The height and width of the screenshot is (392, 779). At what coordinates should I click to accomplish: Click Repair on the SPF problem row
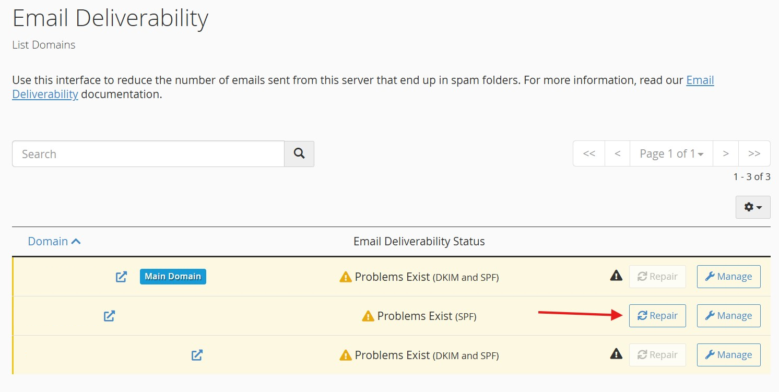657,316
